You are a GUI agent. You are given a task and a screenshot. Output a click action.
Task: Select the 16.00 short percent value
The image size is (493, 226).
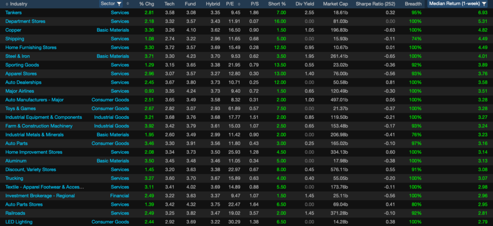[x=280, y=21]
